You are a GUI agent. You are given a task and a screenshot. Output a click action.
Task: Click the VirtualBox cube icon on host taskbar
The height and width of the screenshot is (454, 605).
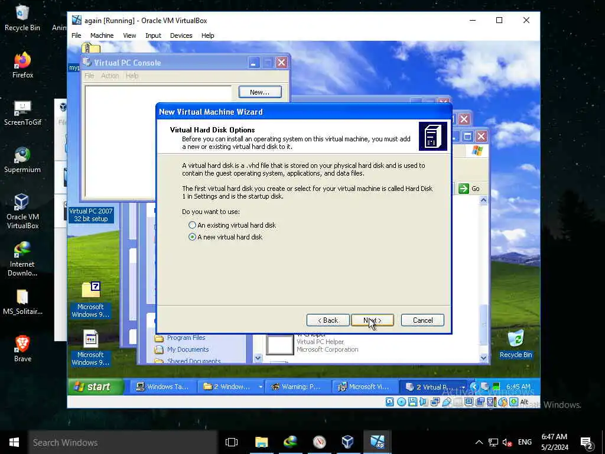(x=347, y=442)
